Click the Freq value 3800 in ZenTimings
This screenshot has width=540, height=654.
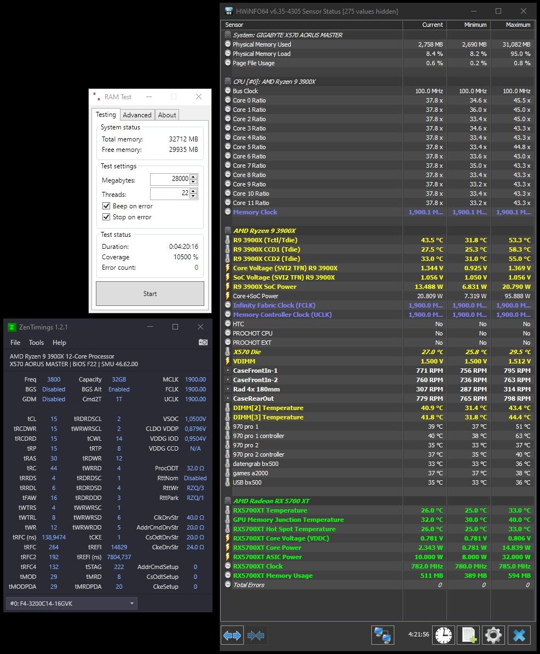[x=54, y=379]
